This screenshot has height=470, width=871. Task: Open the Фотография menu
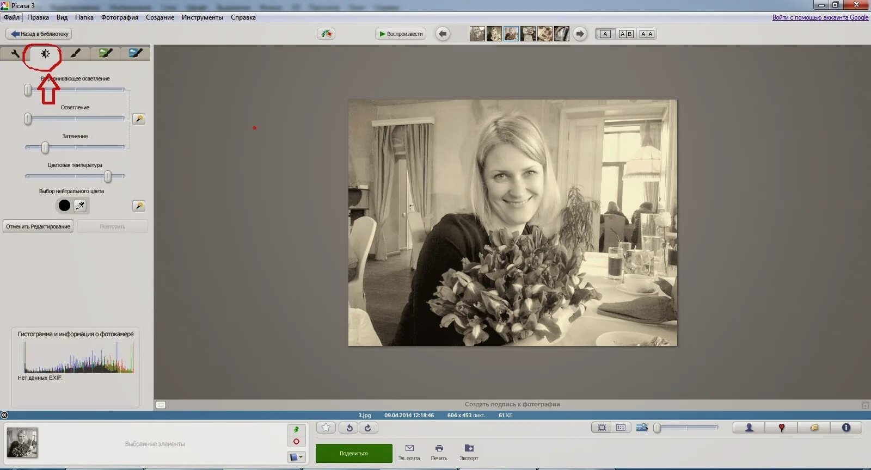(120, 17)
